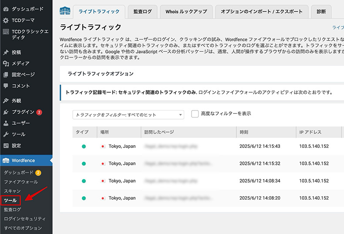Click the 時刻 column header

coord(266,132)
